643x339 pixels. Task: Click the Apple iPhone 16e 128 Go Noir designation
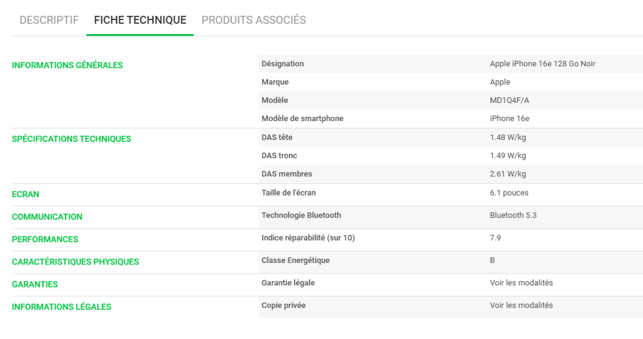(542, 63)
